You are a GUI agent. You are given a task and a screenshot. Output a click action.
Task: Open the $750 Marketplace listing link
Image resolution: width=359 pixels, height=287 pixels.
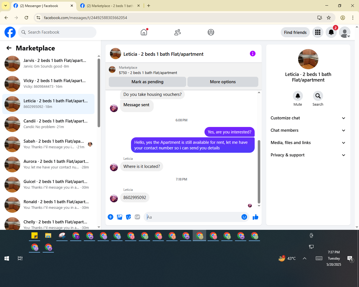(x=148, y=73)
